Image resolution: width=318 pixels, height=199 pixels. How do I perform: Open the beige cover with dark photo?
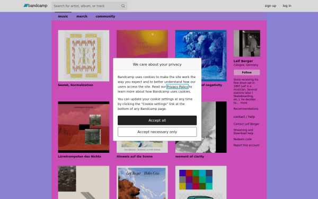point(84,183)
